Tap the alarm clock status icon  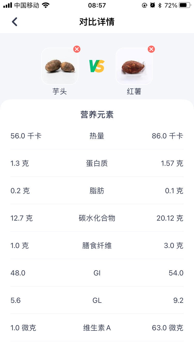[153, 5]
